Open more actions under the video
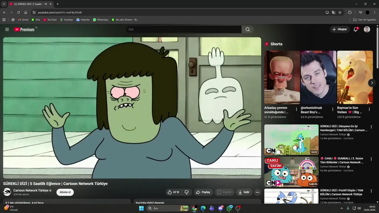The height and width of the screenshot is (213, 379). pyautogui.click(x=257, y=192)
